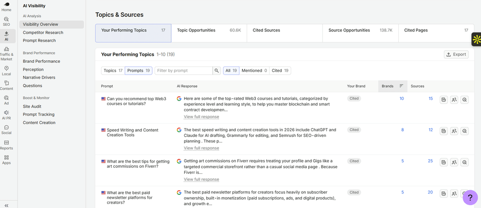Open Site Audit in sidebar
Viewport: 481px width, 208px height.
tap(32, 106)
